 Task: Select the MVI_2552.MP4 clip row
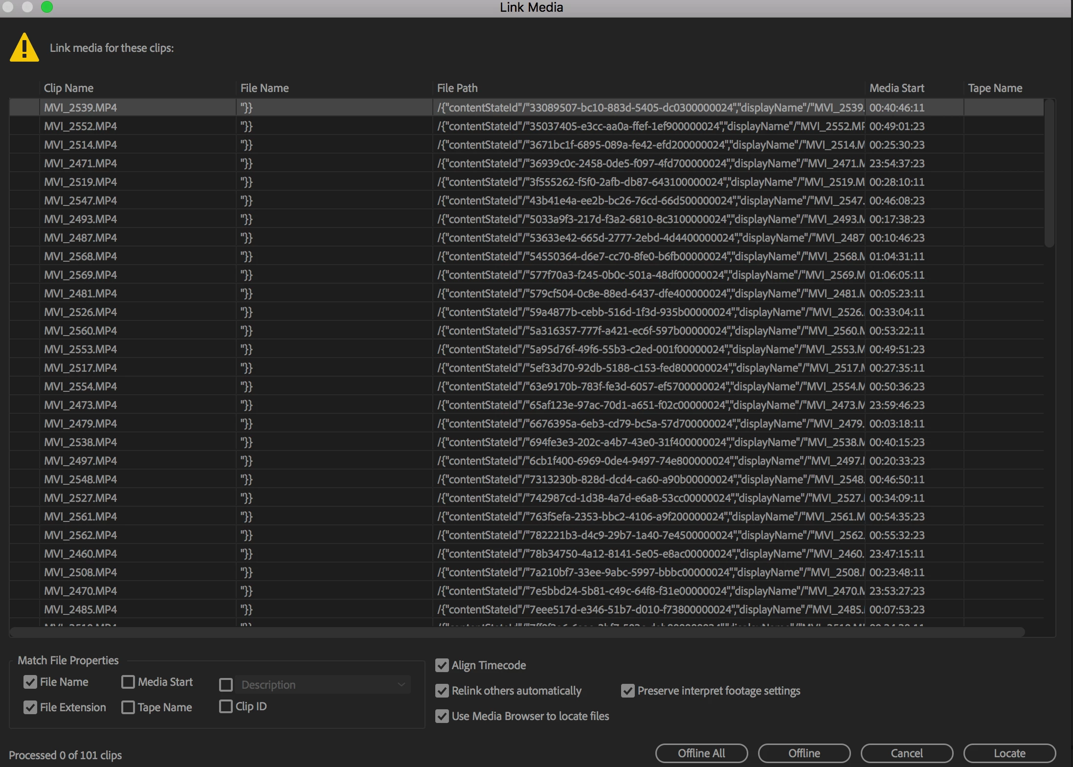(x=81, y=126)
